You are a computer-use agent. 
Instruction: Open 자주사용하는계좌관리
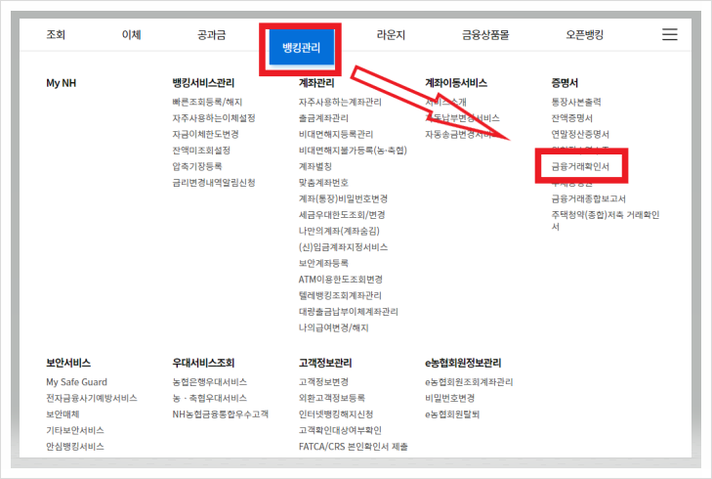click(340, 103)
